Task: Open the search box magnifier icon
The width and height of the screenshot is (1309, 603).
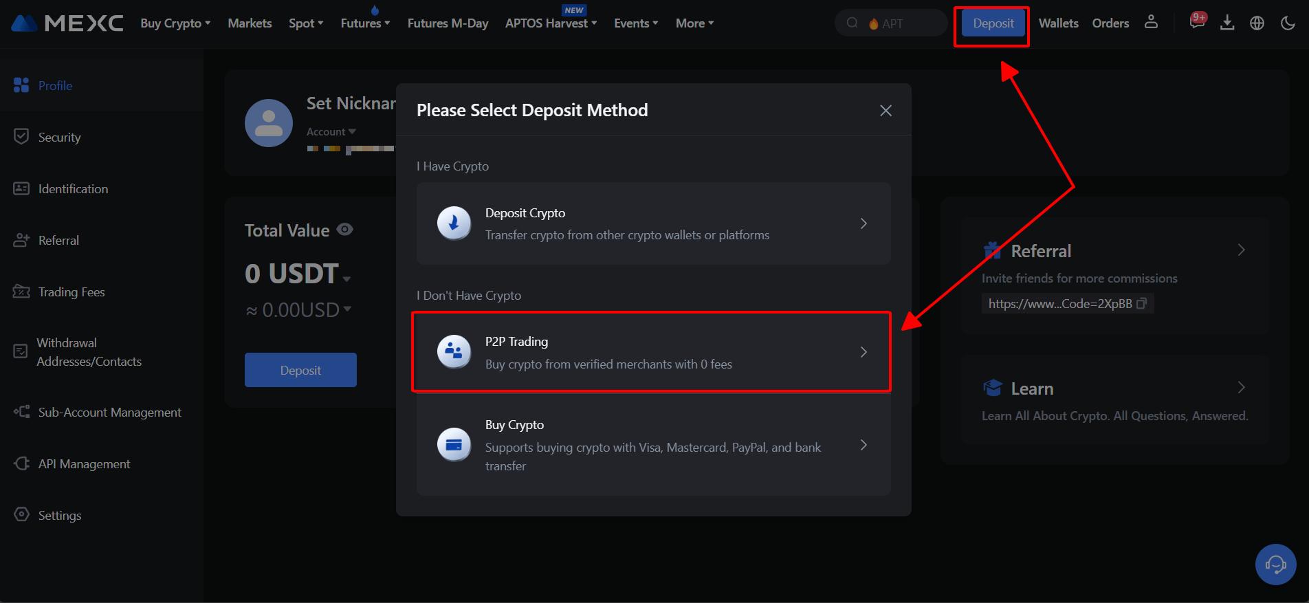Action: pyautogui.click(x=852, y=23)
